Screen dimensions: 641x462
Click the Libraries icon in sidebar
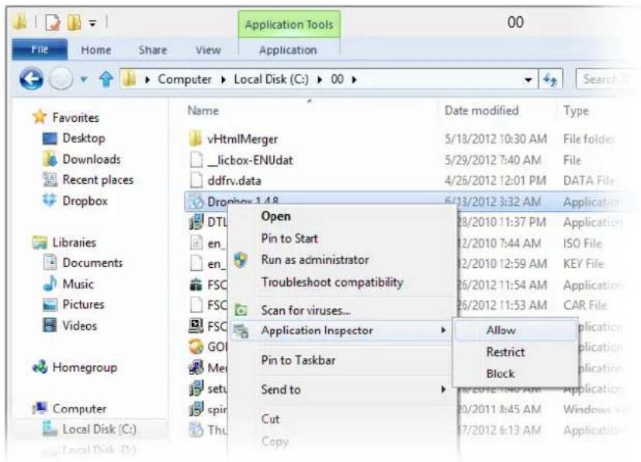tap(40, 243)
